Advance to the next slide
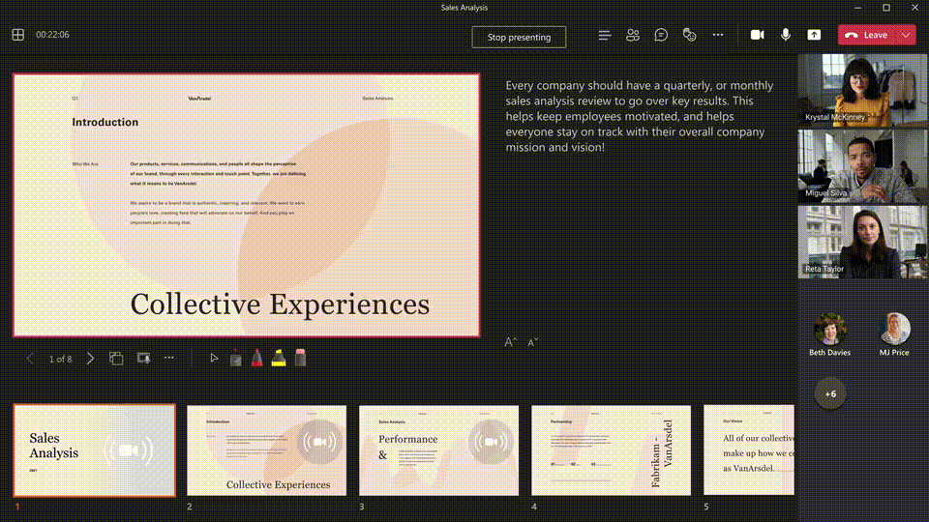Viewport: 929px width, 522px height. tap(90, 358)
